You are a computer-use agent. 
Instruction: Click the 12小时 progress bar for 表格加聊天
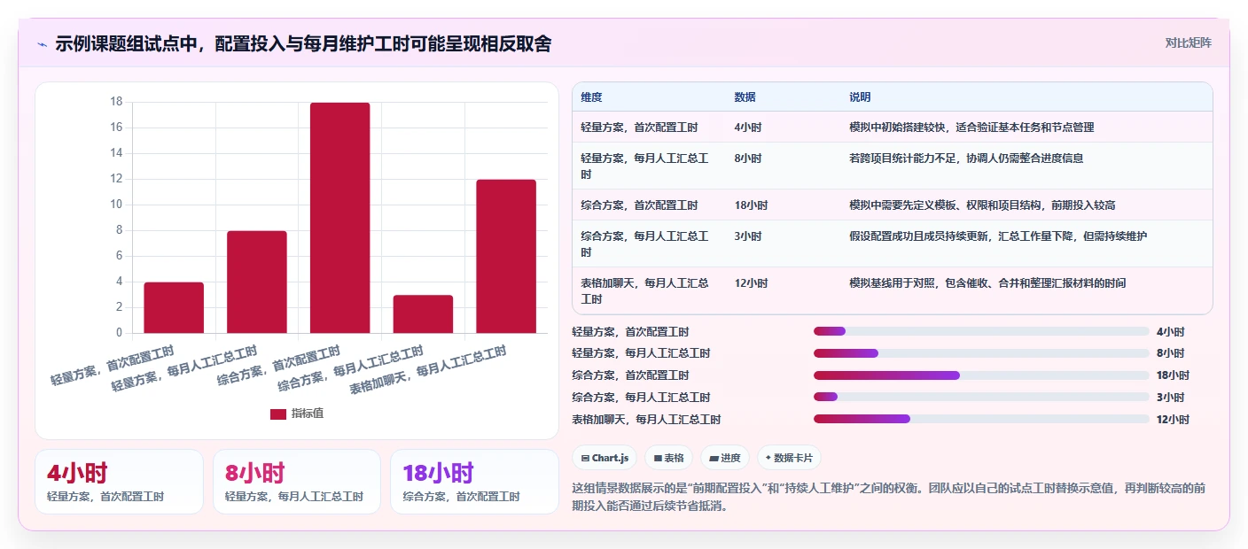click(981, 419)
